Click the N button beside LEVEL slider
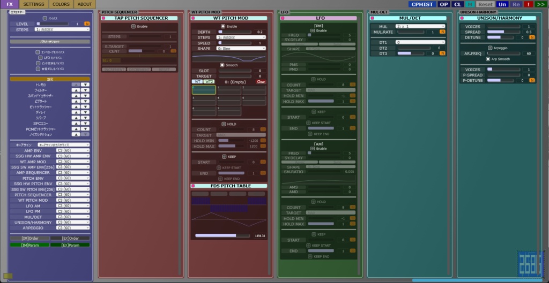This screenshot has width=549, height=283. [87, 24]
